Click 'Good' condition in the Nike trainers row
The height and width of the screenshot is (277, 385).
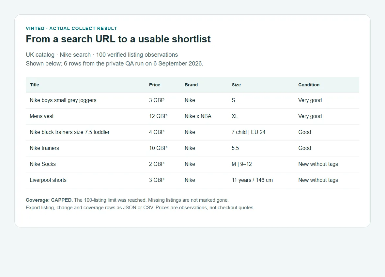(x=305, y=148)
